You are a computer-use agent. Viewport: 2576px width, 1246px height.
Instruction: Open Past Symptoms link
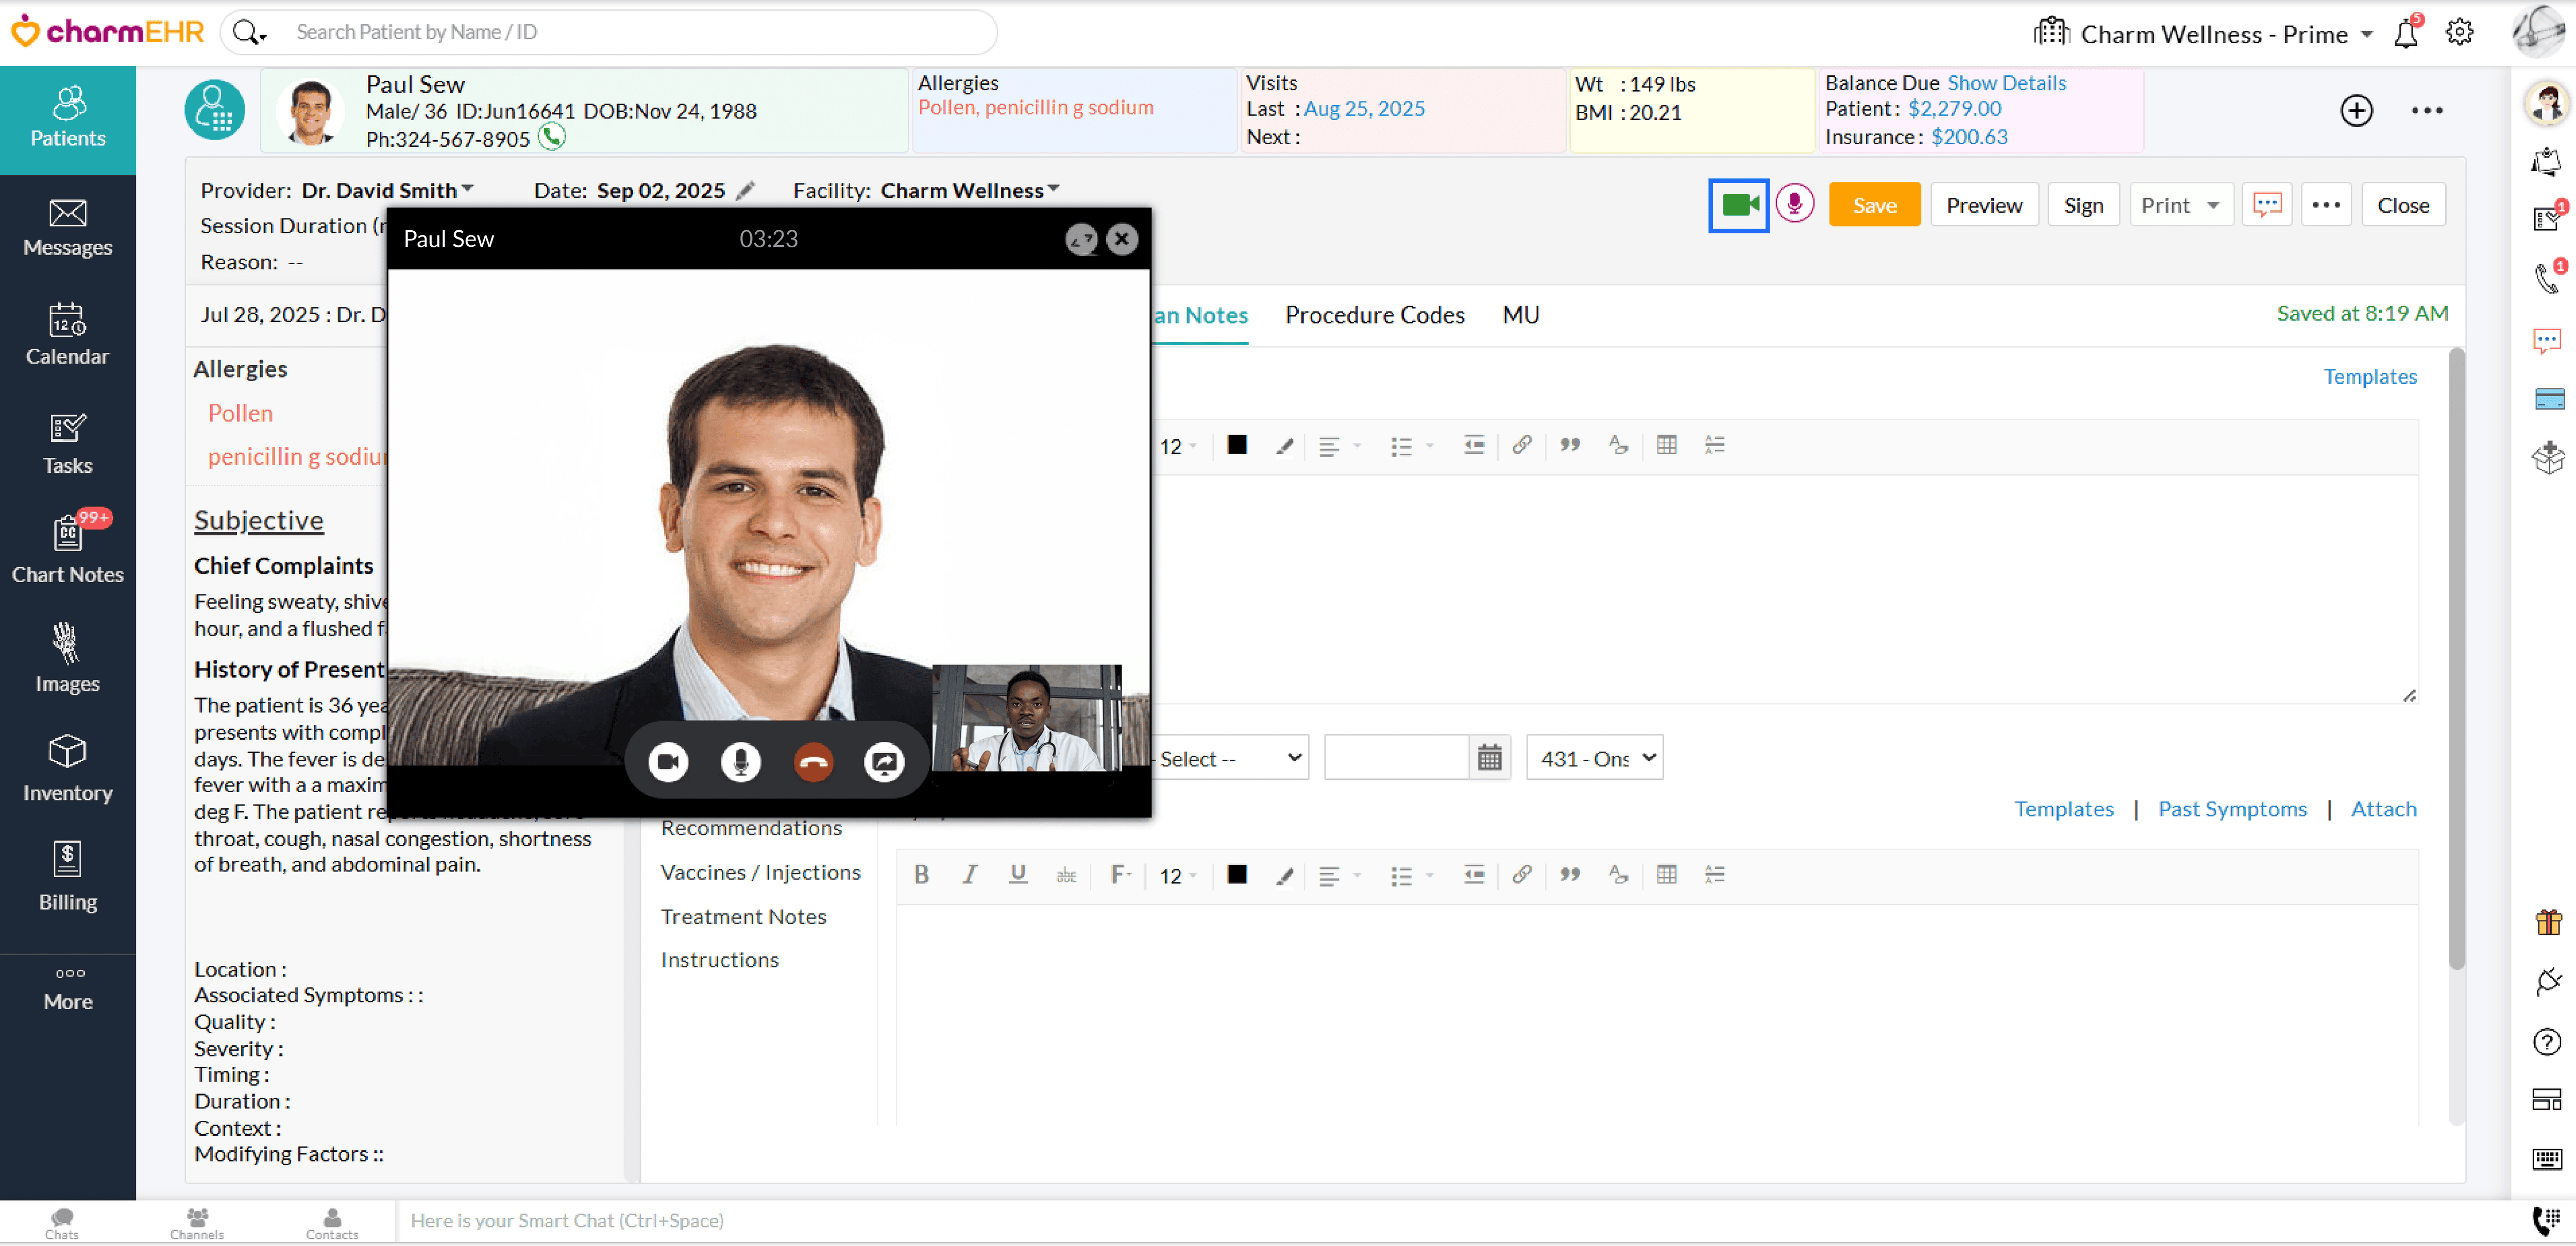[2232, 809]
